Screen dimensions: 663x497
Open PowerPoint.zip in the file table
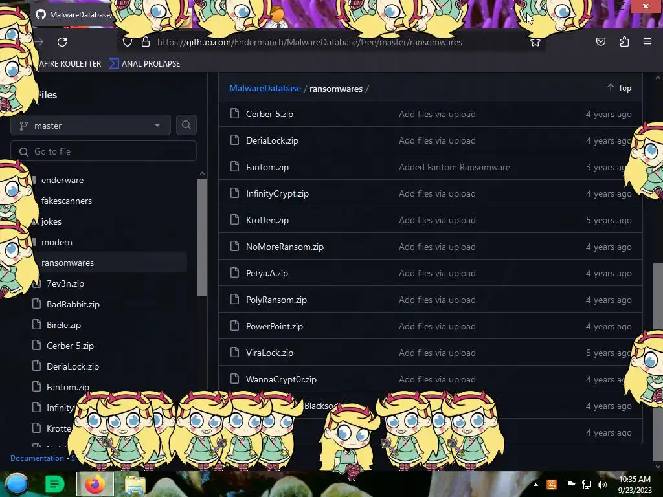click(x=275, y=326)
